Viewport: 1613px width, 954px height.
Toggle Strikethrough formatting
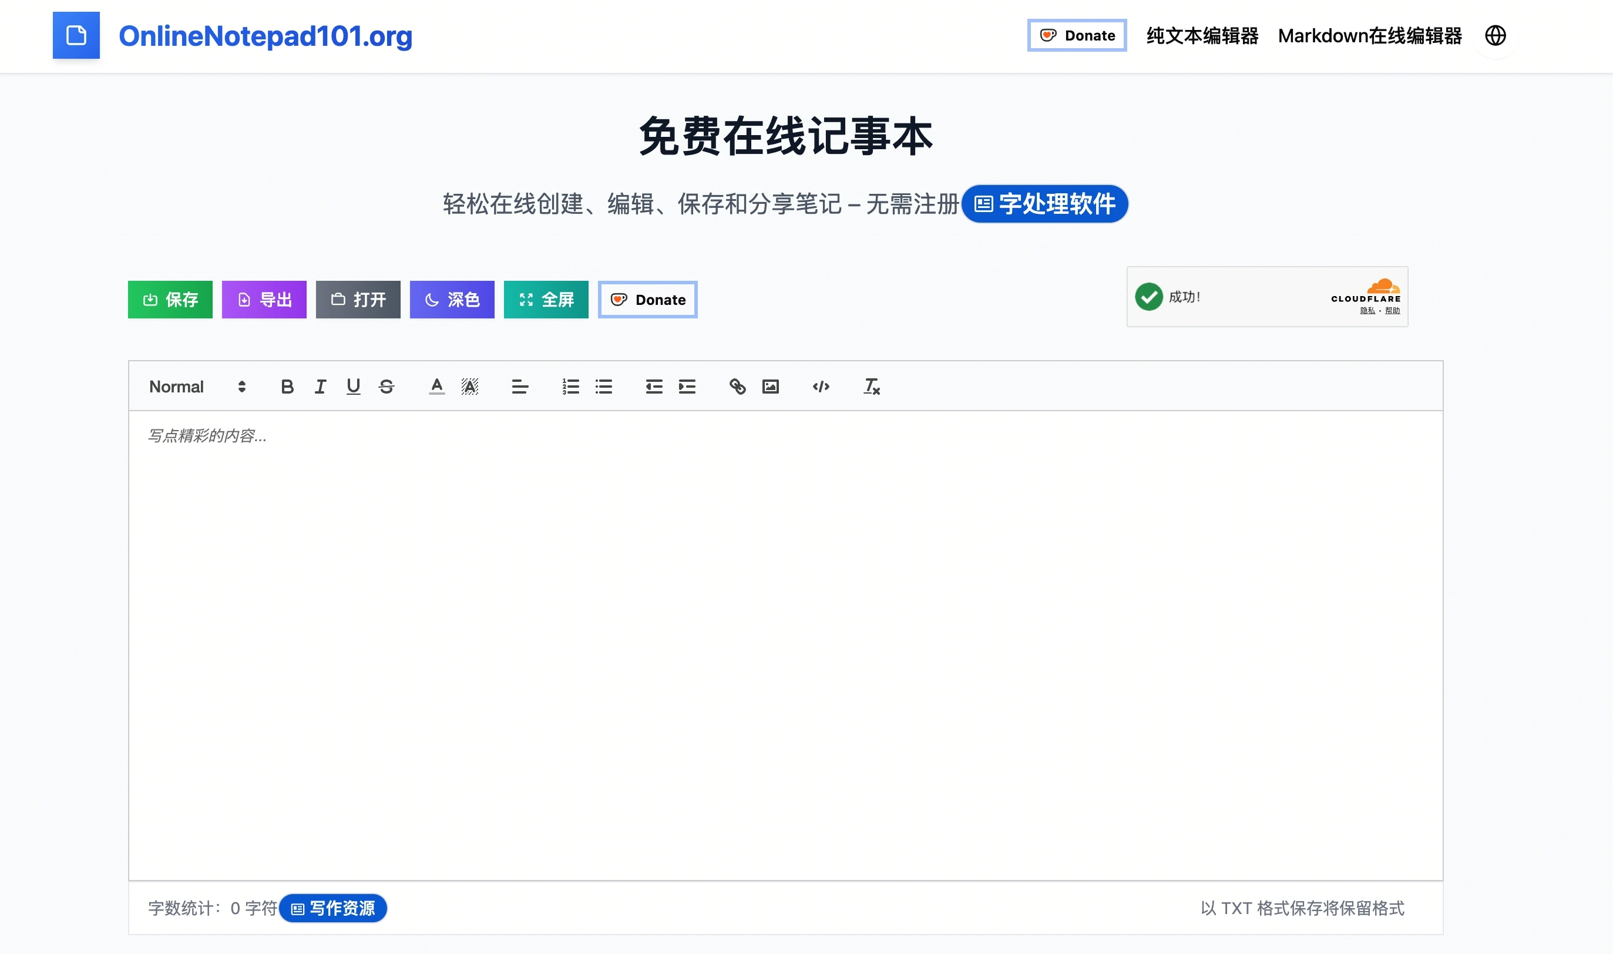tap(387, 387)
